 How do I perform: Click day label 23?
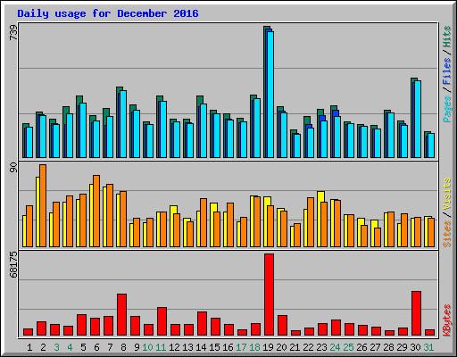click(321, 347)
